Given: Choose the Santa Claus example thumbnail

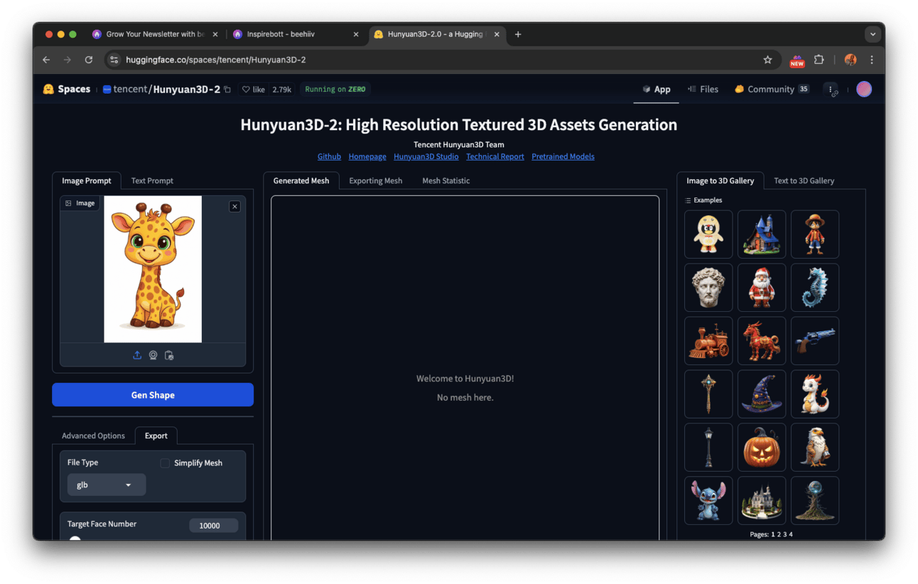Looking at the screenshot, I should click(x=762, y=288).
